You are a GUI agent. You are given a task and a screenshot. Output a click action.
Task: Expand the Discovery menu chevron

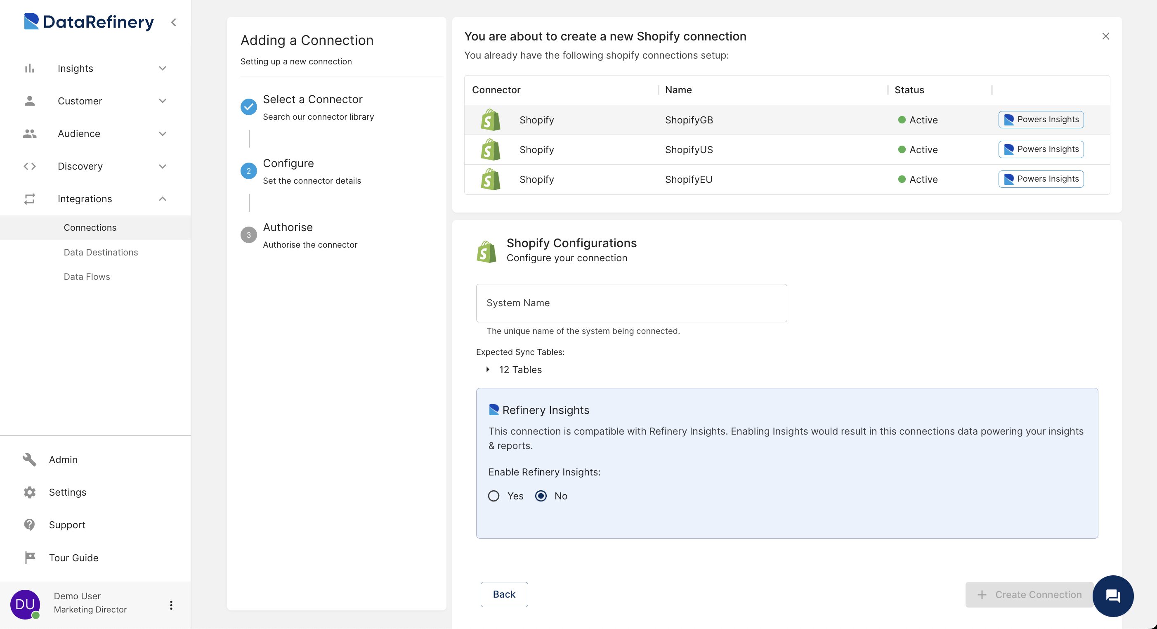click(163, 166)
